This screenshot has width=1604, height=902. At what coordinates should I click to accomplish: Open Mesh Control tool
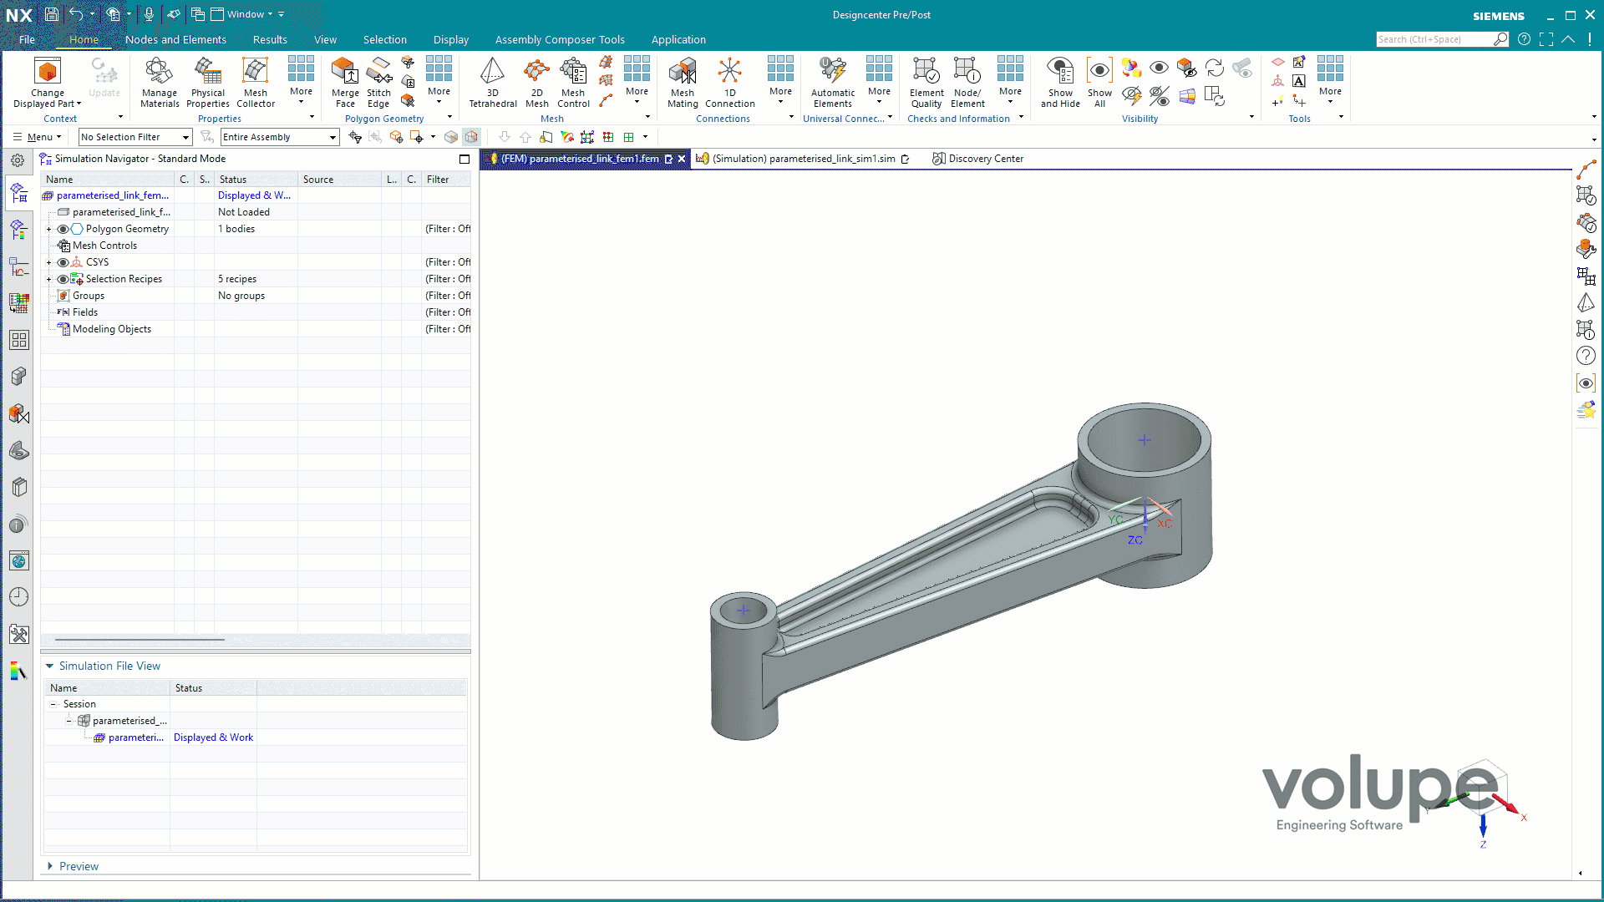pyautogui.click(x=573, y=82)
